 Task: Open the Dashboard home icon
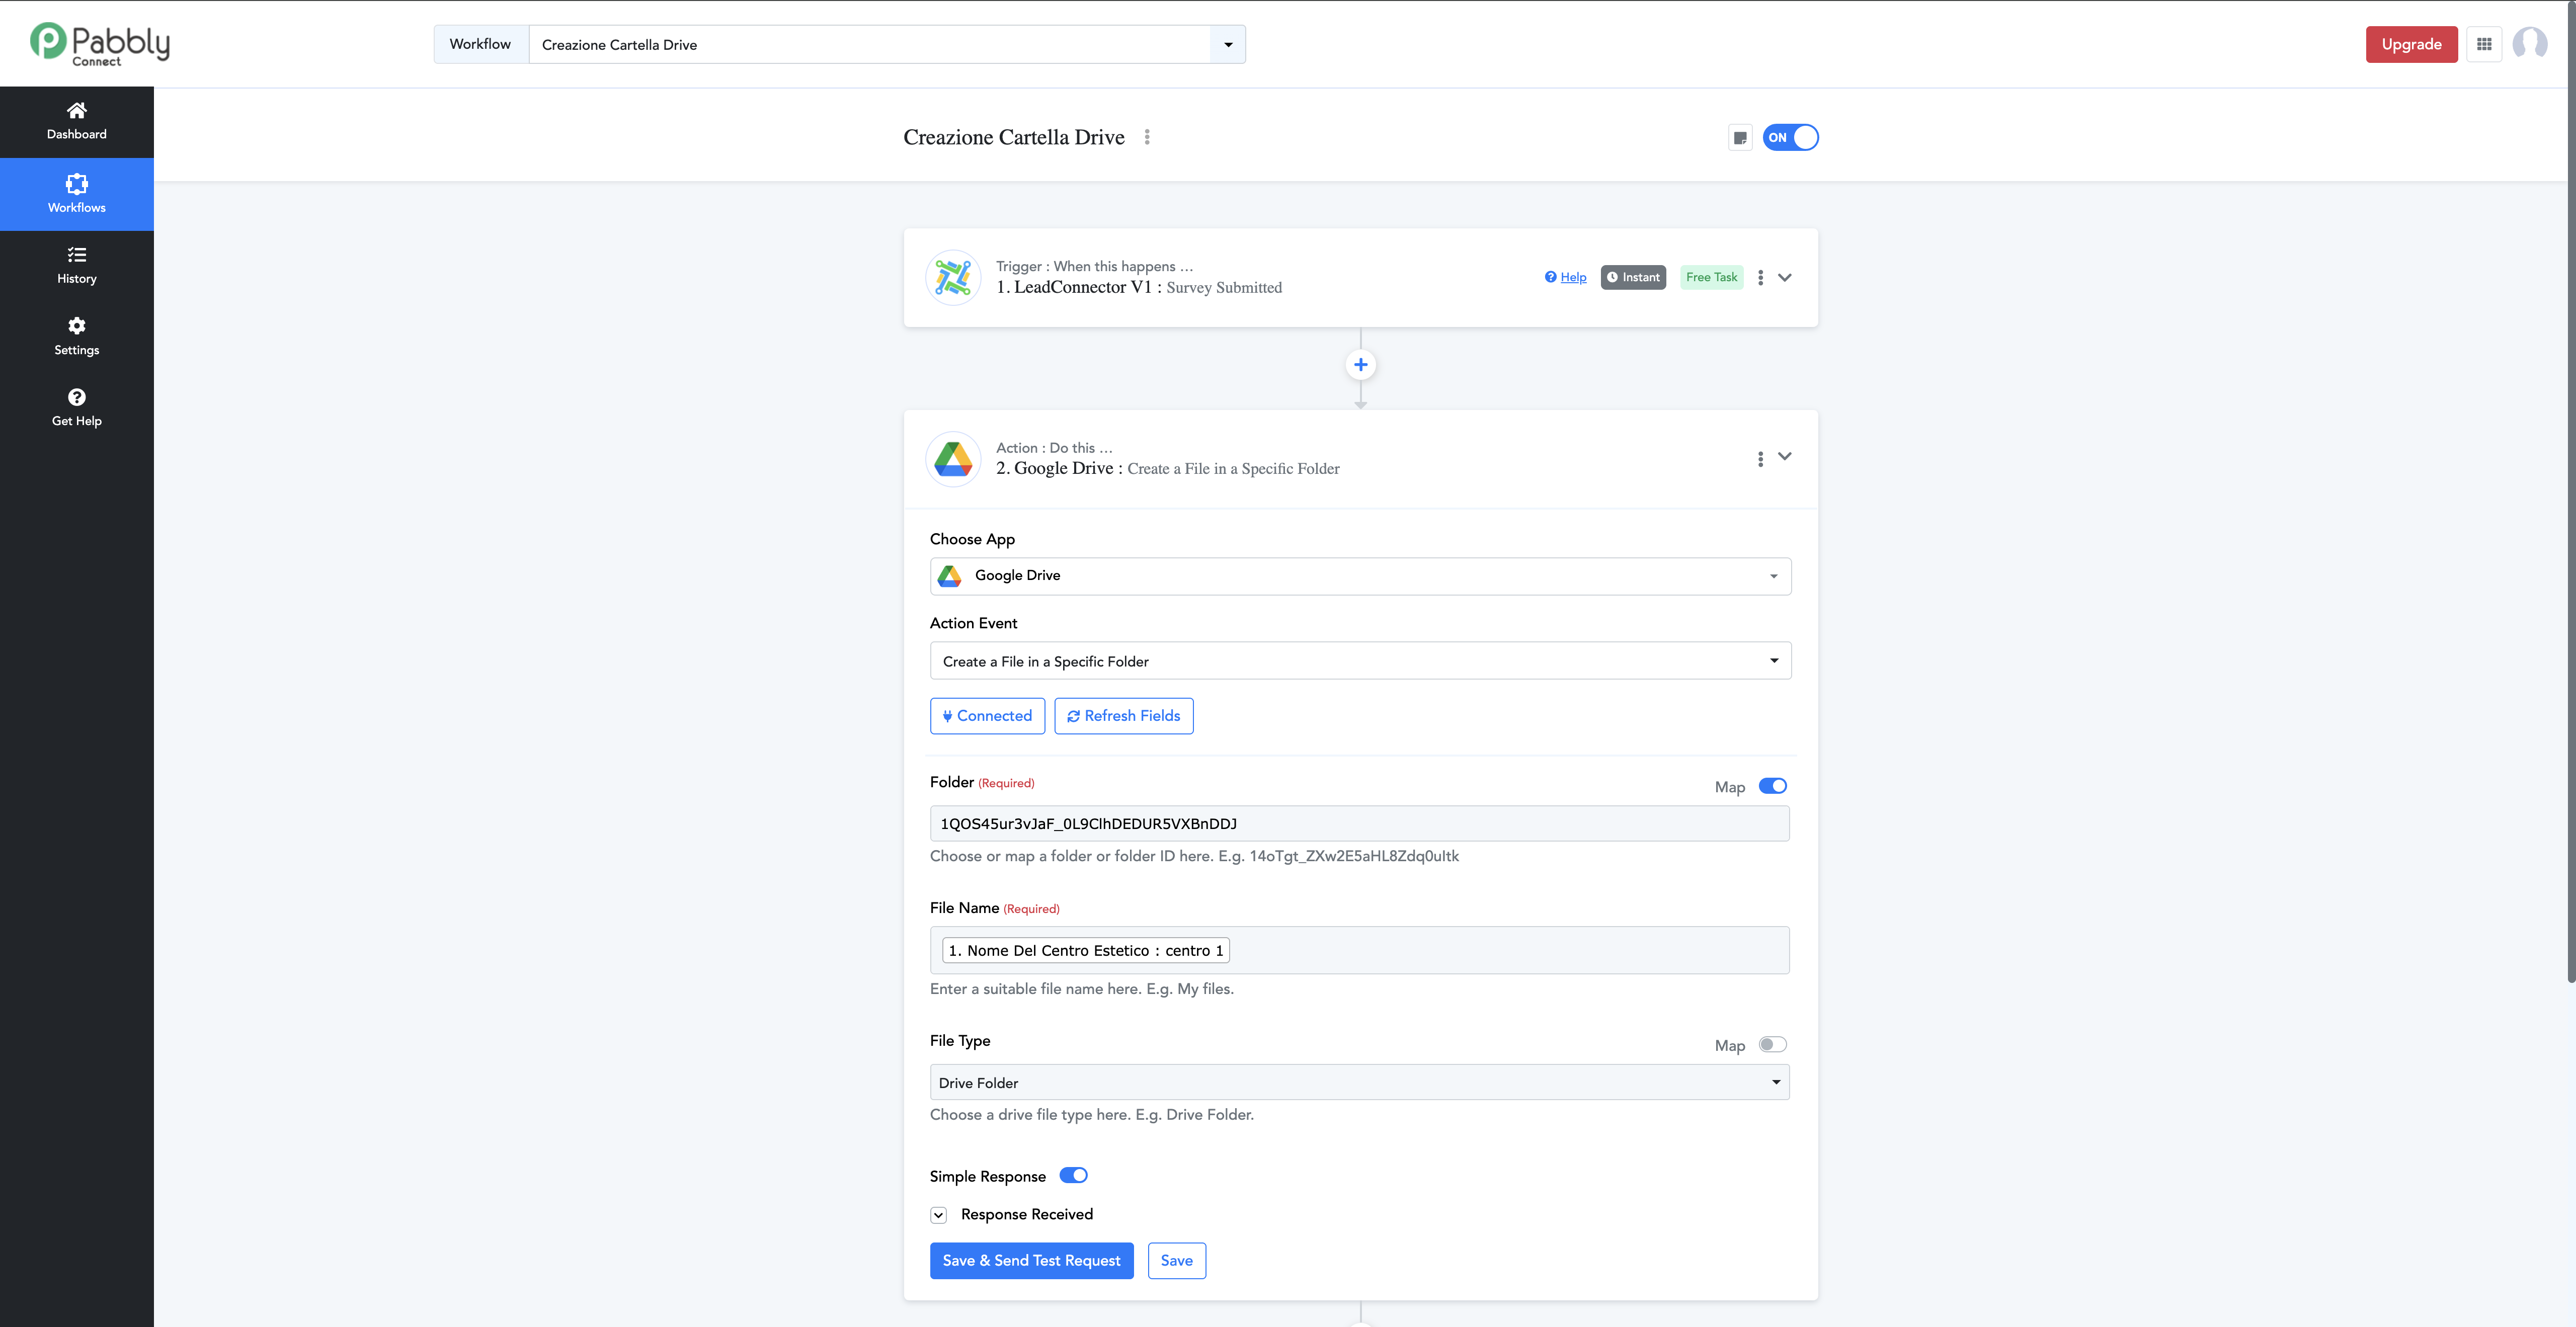[x=76, y=110]
